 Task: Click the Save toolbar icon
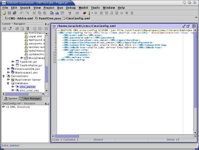pos(9,13)
